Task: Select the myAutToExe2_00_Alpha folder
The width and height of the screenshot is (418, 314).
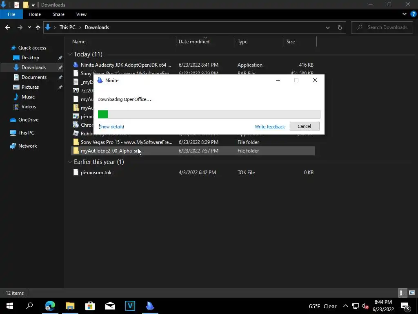Action: 193,151
